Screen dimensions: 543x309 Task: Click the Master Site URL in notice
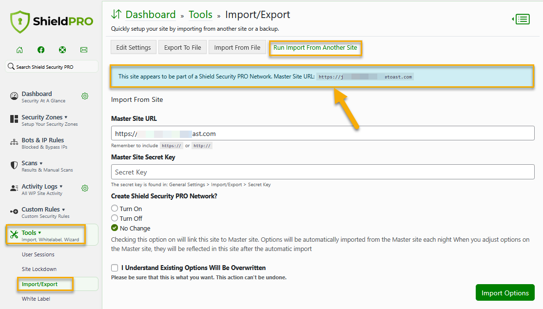(x=365, y=77)
